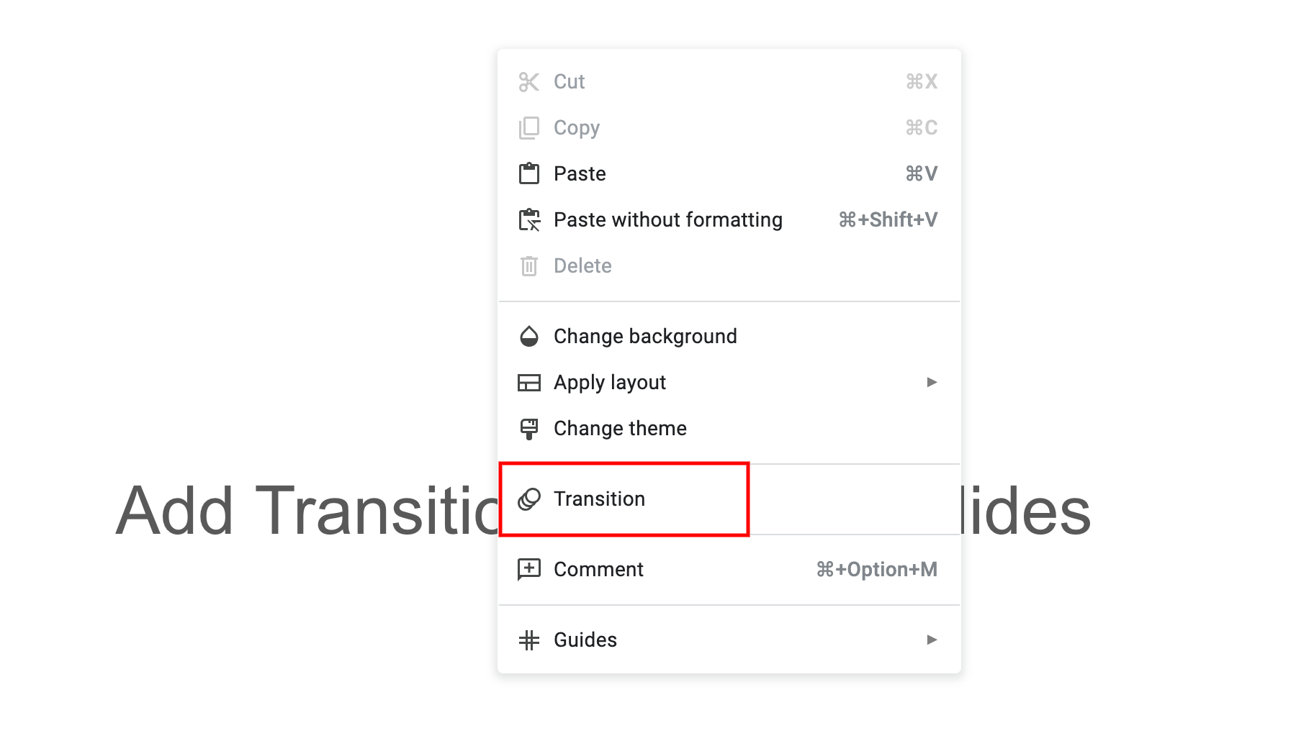Click the Delete trash can icon
This screenshot has height=741, width=1296.
point(529,265)
